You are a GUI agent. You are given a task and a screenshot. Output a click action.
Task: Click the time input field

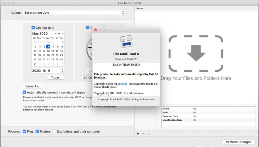coord(89,71)
